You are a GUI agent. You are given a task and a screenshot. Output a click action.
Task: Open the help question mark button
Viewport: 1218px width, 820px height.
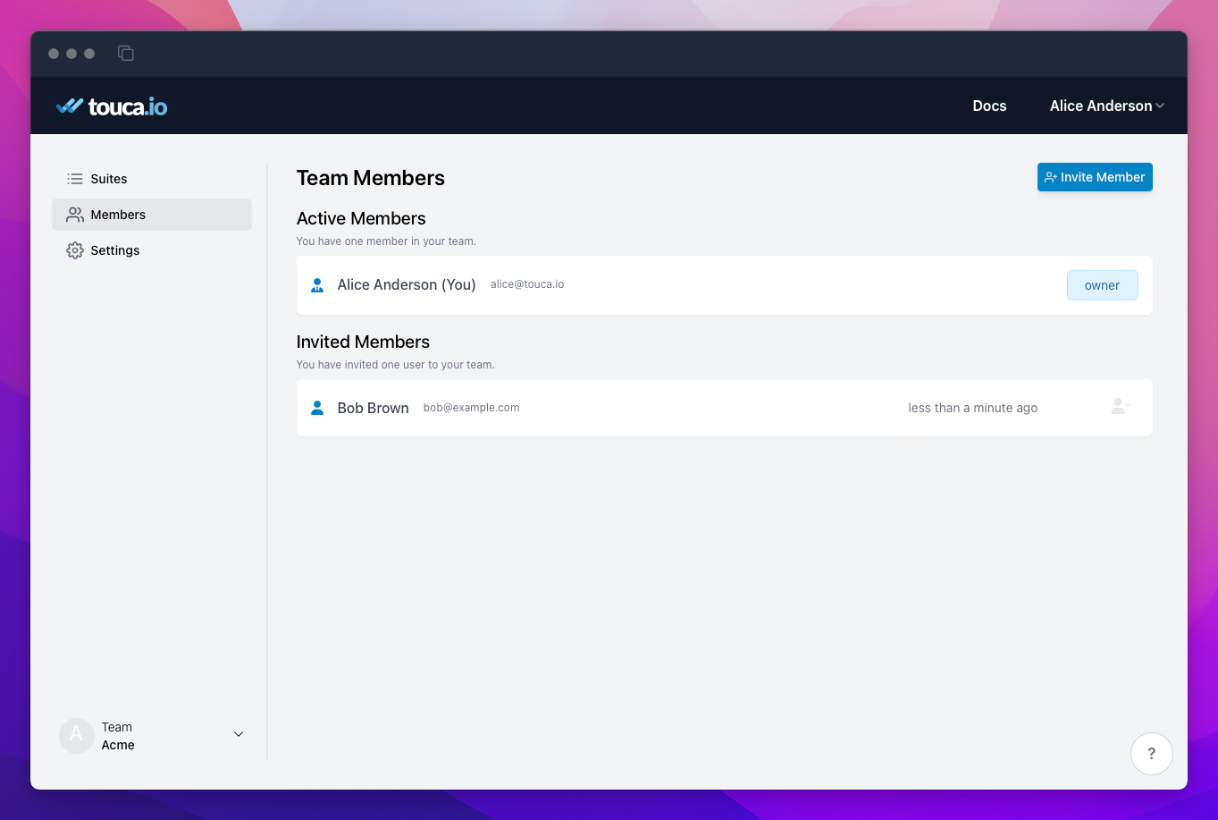(x=1151, y=753)
